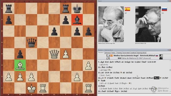171x96 pixels.
Task: Select the white rook on d1
Action: tap(43, 88)
